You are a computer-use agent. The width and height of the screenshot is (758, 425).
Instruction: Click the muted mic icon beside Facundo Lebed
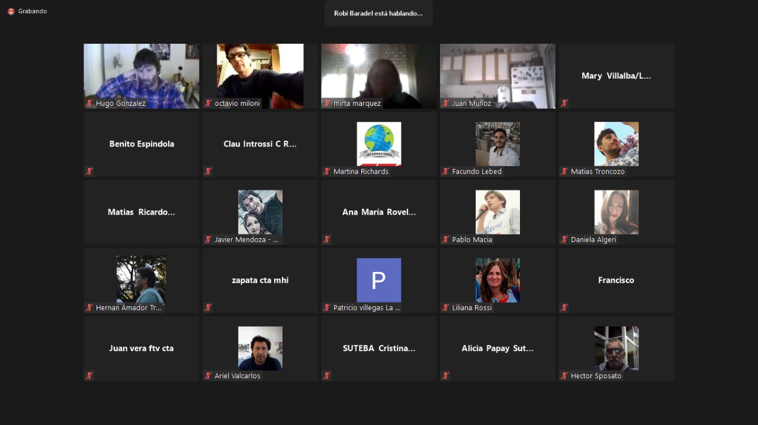click(x=446, y=171)
